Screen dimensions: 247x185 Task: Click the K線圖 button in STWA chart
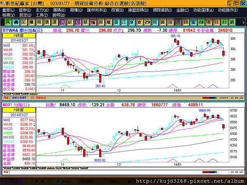tap(19, 36)
